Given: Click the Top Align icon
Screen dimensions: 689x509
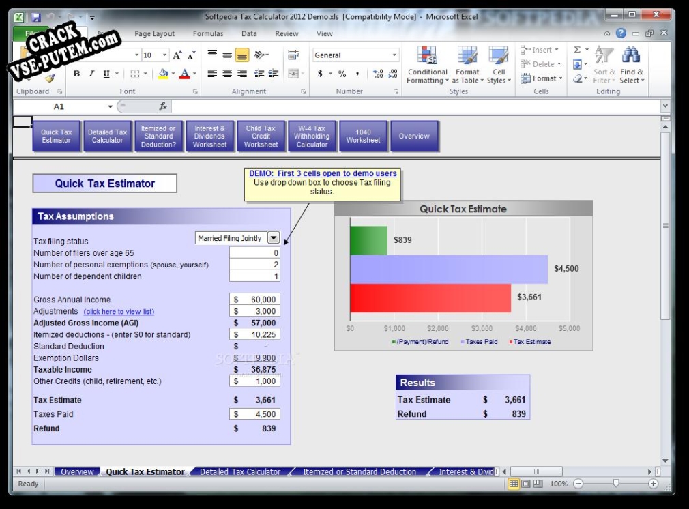Looking at the screenshot, I should click(212, 55).
